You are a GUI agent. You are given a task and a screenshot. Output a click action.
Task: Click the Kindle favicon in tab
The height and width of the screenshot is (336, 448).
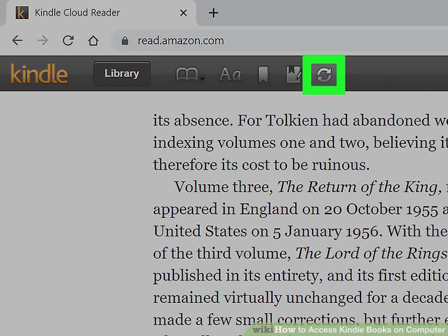pos(22,13)
